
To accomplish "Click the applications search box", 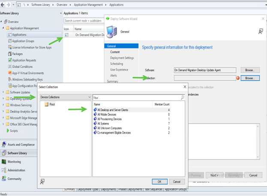I will coord(84,21).
